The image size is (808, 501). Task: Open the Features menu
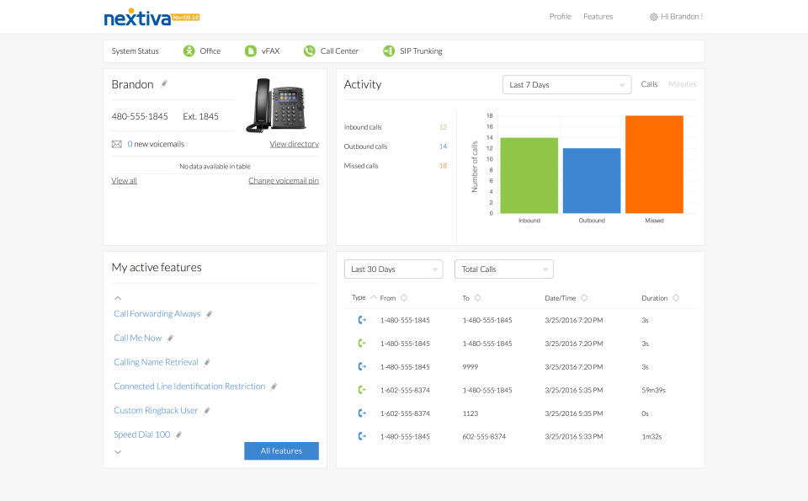598,17
